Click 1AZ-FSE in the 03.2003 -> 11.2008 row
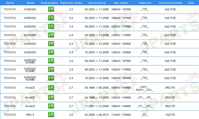The width and height of the screenshot is (199, 119). point(170,9)
